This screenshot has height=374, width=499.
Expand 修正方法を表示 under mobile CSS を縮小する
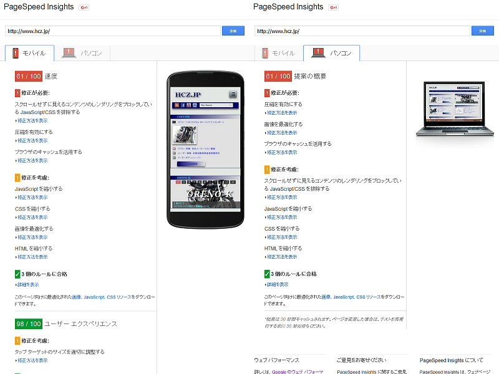tap(32, 218)
